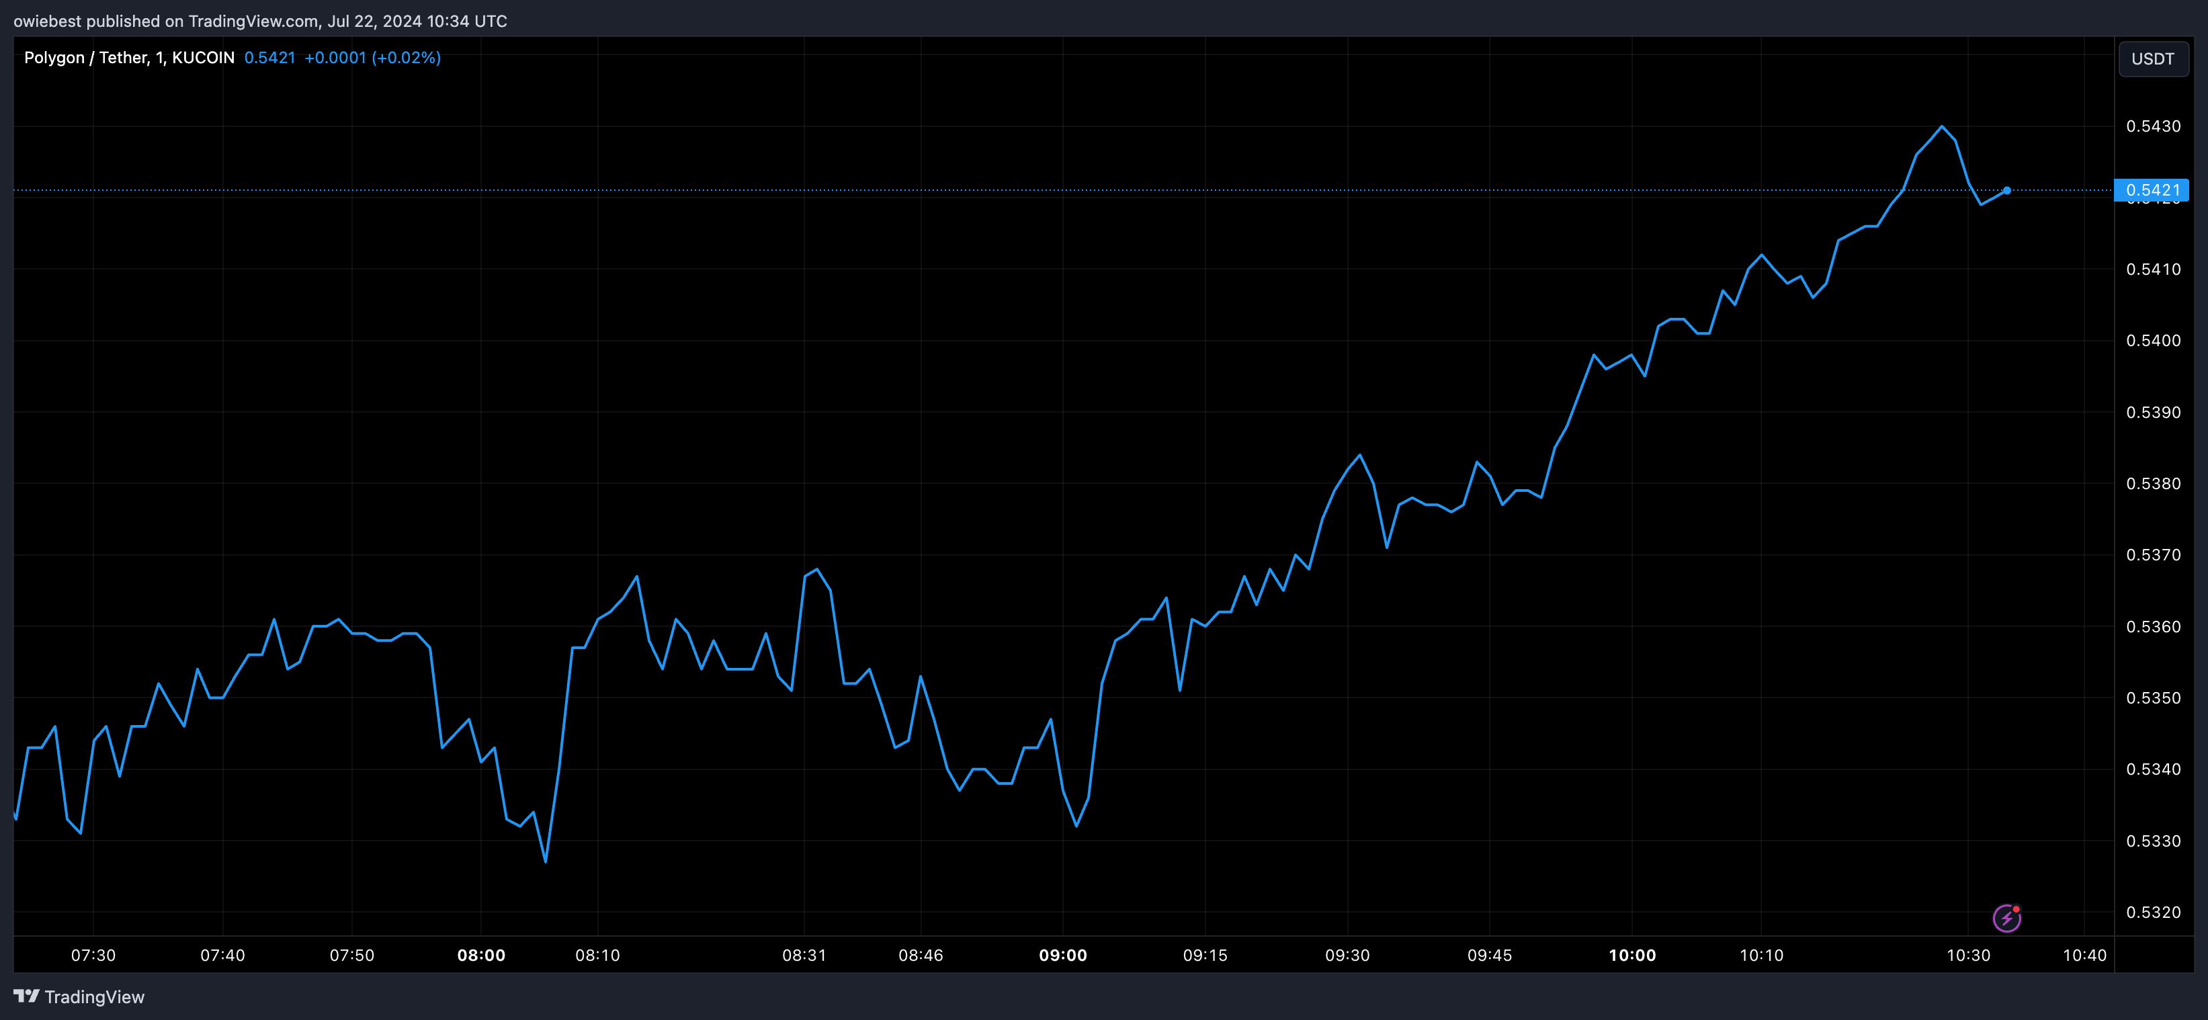Click the owiebest published header text
Viewport: 2208px width, 1020px height.
click(261, 21)
